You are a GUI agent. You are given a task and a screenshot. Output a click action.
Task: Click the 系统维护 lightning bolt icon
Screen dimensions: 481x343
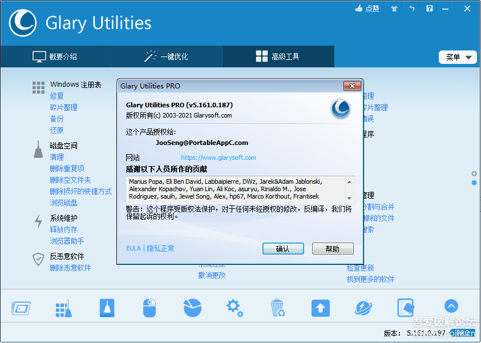tap(38, 221)
